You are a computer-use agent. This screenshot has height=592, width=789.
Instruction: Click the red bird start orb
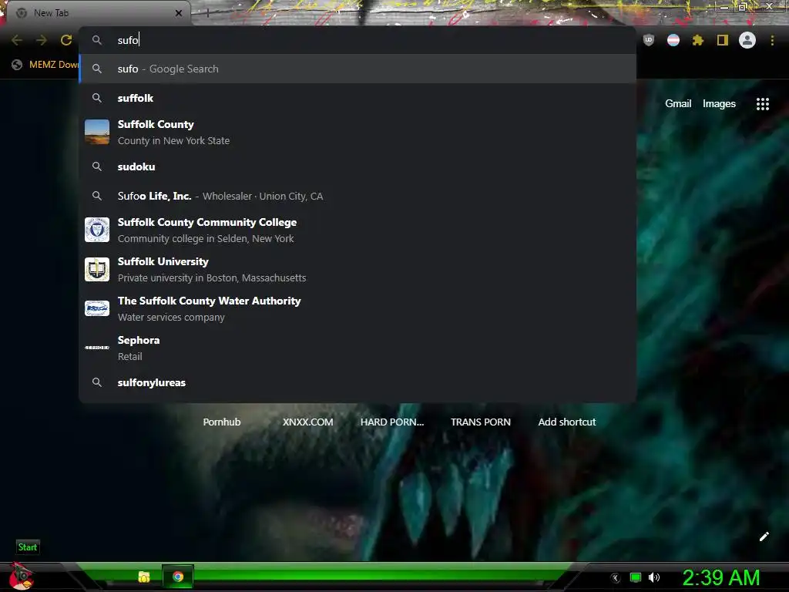pyautogui.click(x=21, y=577)
